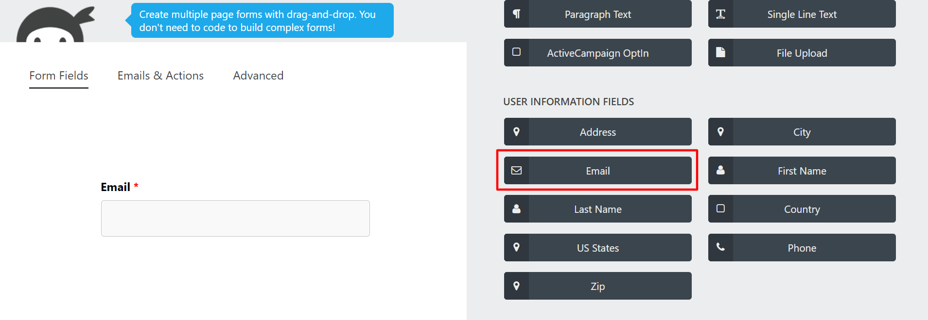This screenshot has width=928, height=320.
Task: Add the US States field
Action: click(x=597, y=248)
